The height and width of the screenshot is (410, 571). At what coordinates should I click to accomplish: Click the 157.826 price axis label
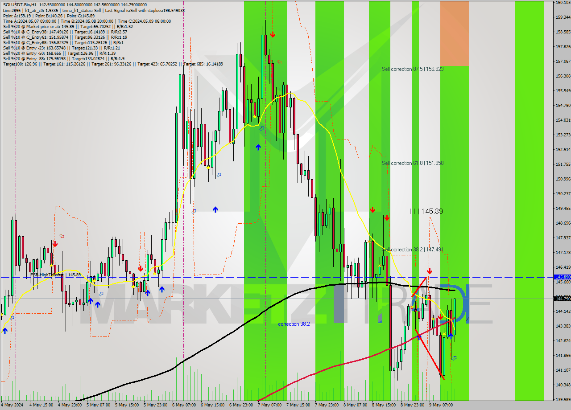coord(563,46)
